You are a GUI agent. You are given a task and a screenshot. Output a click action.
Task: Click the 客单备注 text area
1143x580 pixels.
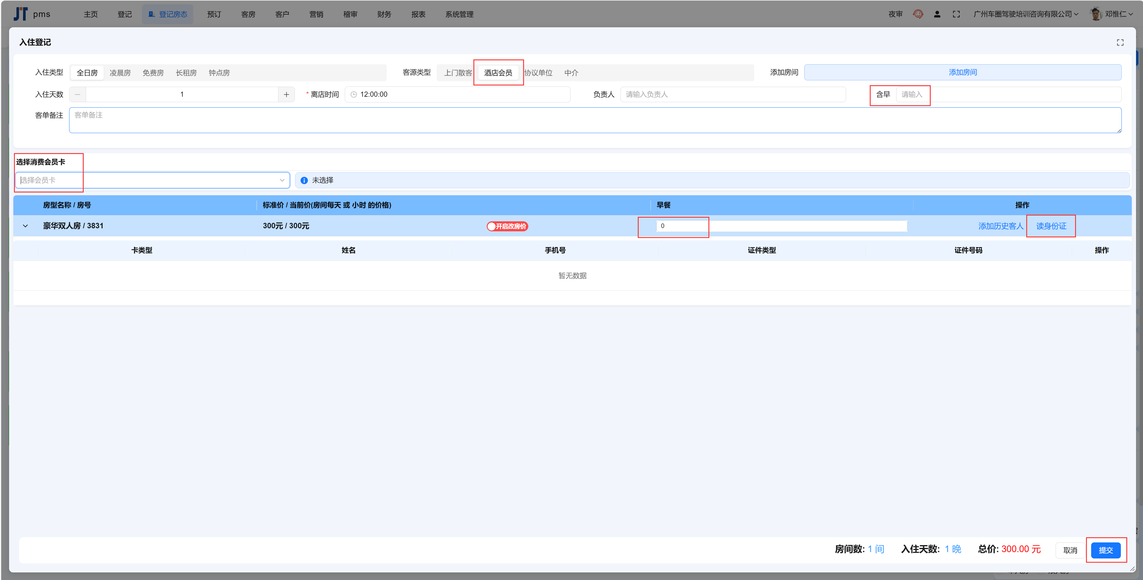click(595, 120)
